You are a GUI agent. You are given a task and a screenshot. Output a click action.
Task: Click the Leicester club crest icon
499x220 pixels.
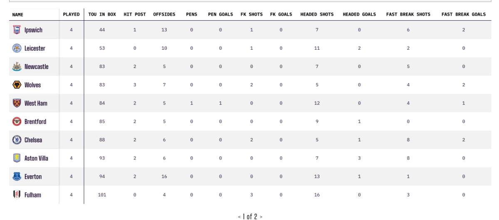tap(17, 48)
